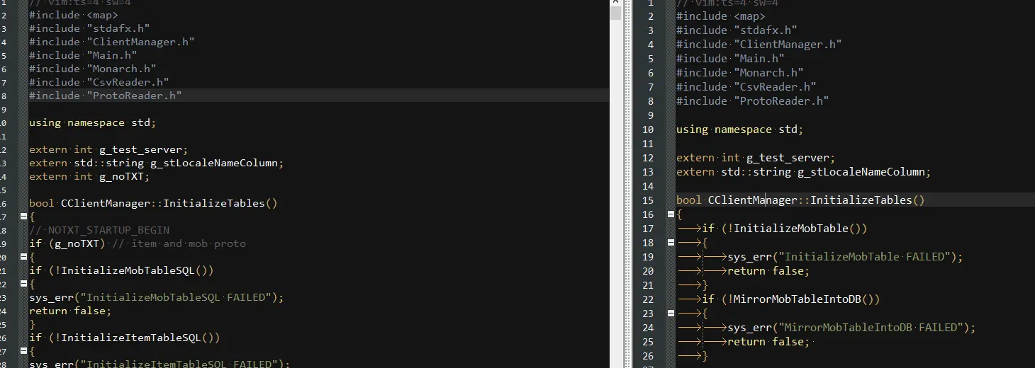The image size is (1035, 368).
Task: Place cursor on "ProtoReader.h" include in left pane
Action: coord(133,96)
